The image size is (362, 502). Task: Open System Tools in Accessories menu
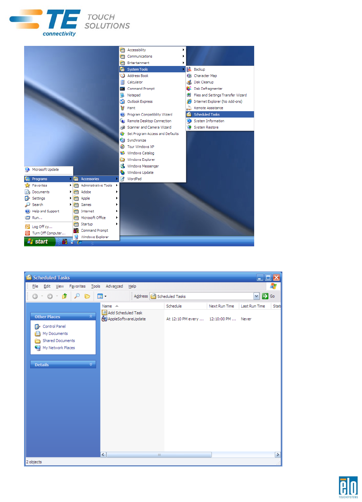152,69
